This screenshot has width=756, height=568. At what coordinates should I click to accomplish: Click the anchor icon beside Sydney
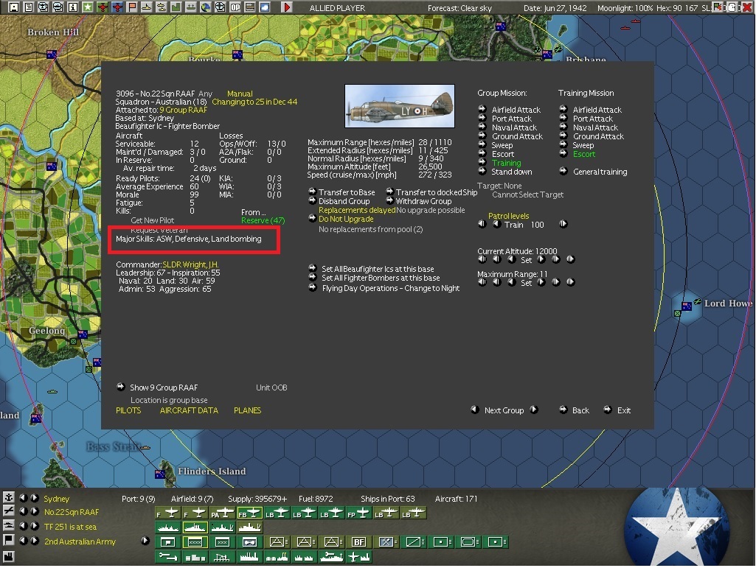click(x=8, y=497)
